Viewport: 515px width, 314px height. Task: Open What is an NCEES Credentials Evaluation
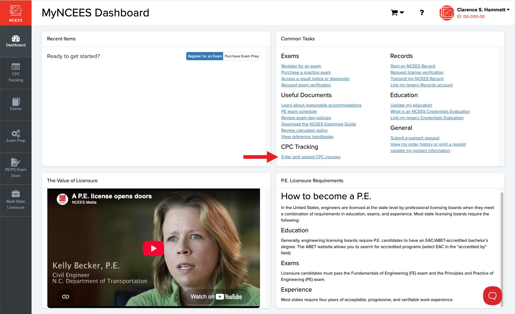point(430,112)
